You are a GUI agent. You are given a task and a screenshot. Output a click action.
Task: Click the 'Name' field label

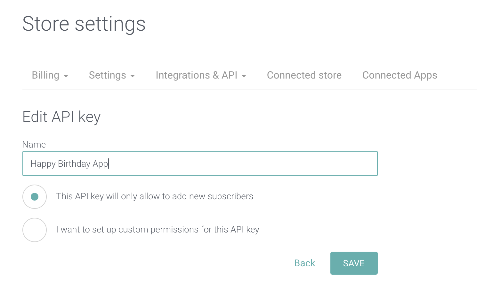[x=34, y=145]
